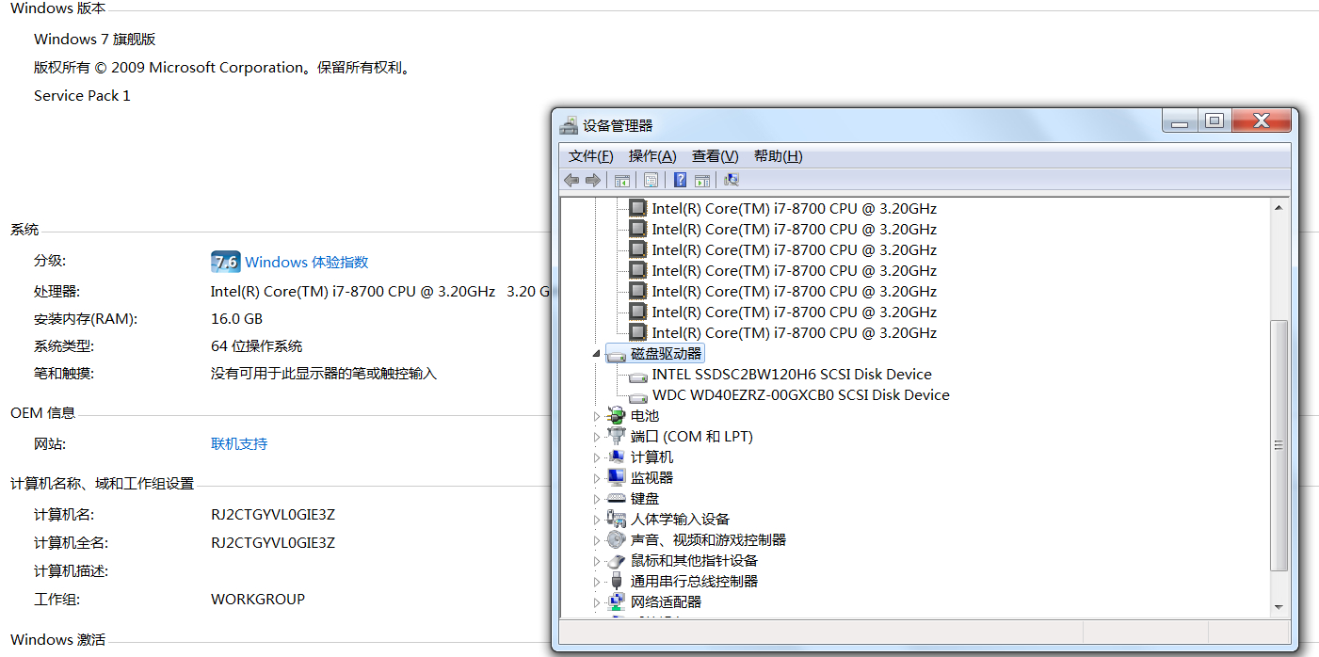Screen dimensions: 1319x657
Task: Click the processor value in system info
Action: (x=380, y=292)
